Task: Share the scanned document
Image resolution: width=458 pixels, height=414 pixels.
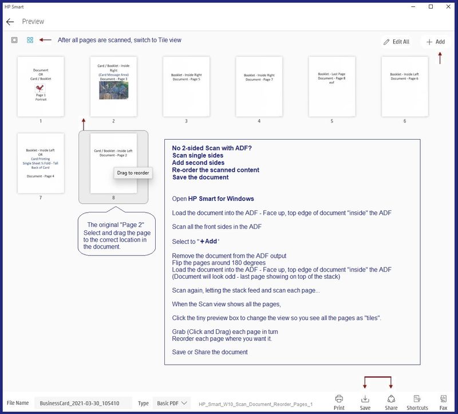Action: click(391, 403)
